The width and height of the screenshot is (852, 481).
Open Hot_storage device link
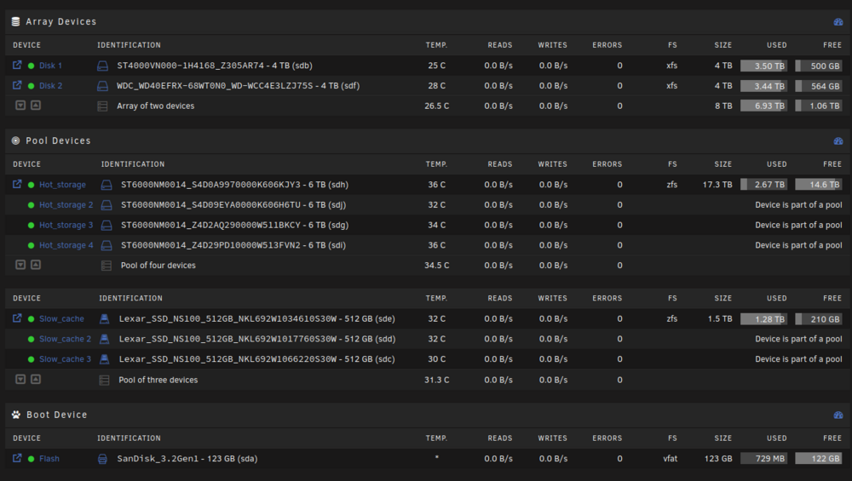[62, 185]
